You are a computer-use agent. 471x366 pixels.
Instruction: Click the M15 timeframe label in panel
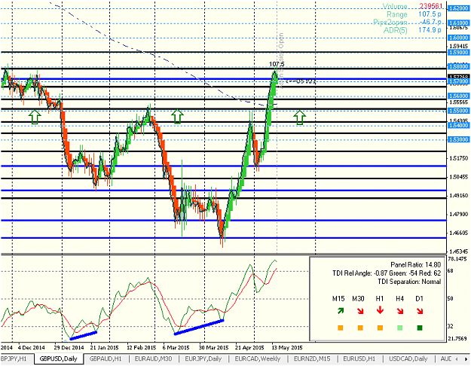(x=338, y=298)
